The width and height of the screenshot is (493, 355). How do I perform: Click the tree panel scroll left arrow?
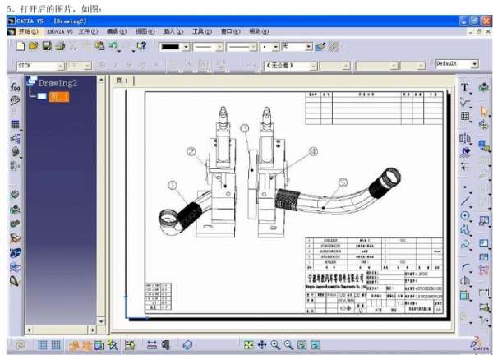pyautogui.click(x=30, y=330)
